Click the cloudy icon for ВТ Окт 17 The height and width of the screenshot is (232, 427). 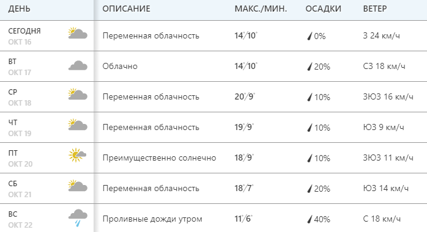coord(78,66)
